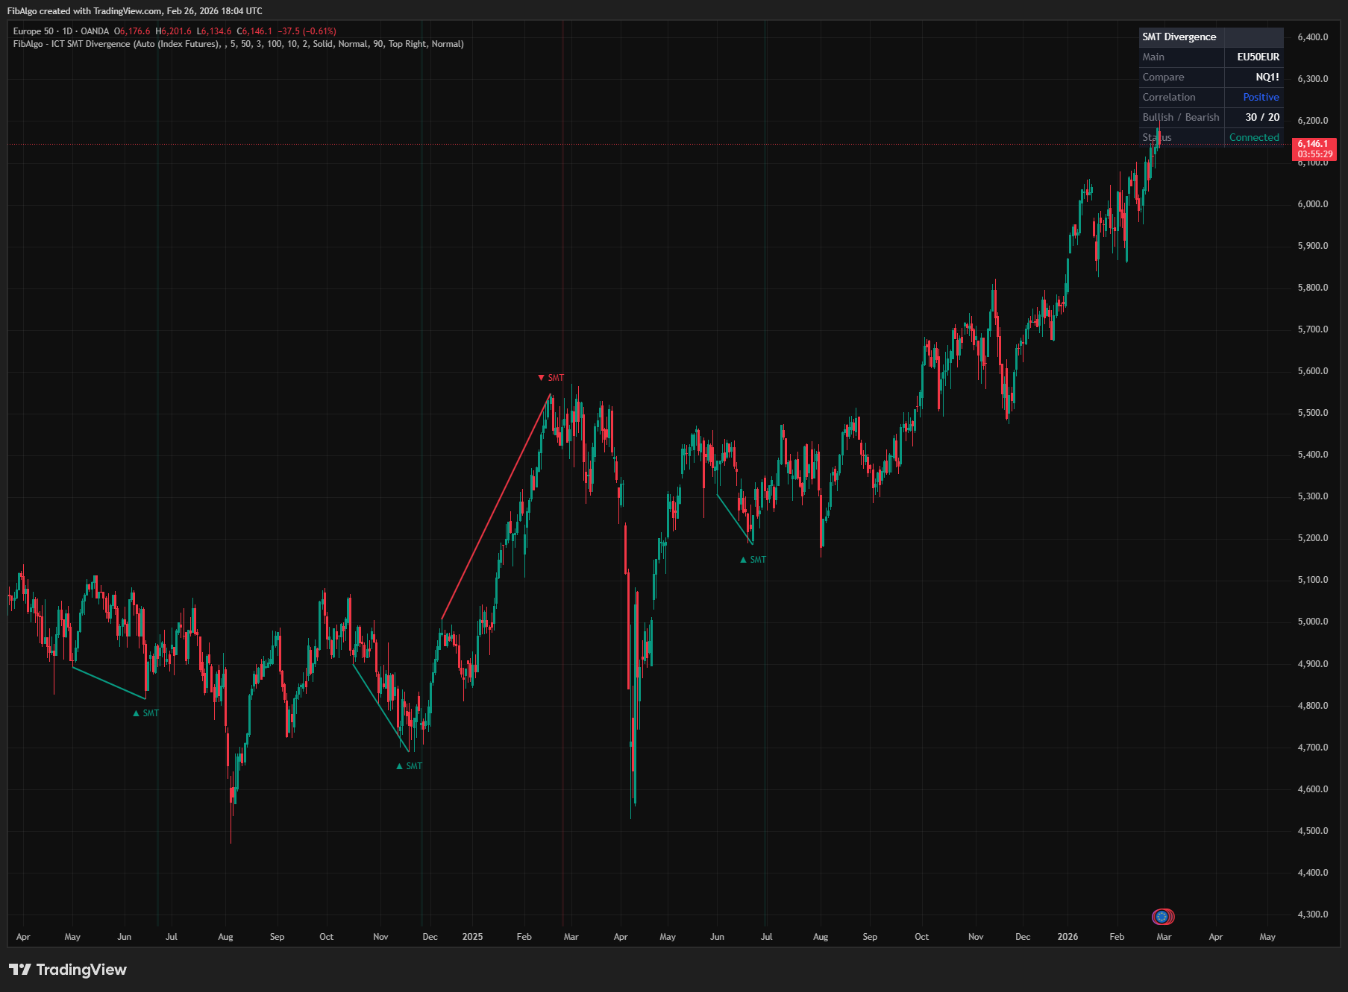Click the FibAlgo ICT SMT Divergence indicator legend

click(237, 44)
